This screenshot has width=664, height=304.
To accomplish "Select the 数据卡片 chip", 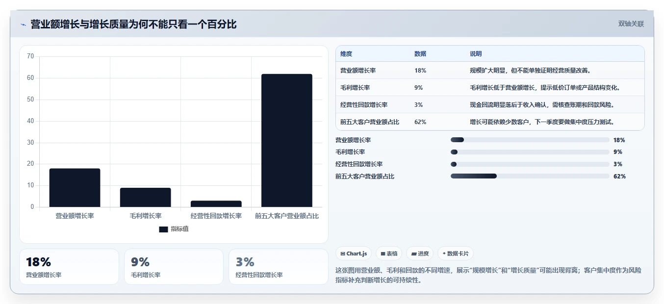I will click(456, 253).
